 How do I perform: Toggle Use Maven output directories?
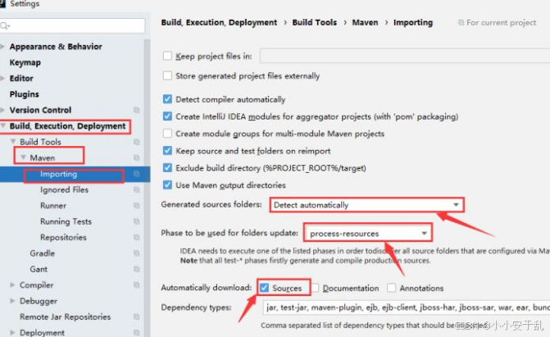[167, 184]
